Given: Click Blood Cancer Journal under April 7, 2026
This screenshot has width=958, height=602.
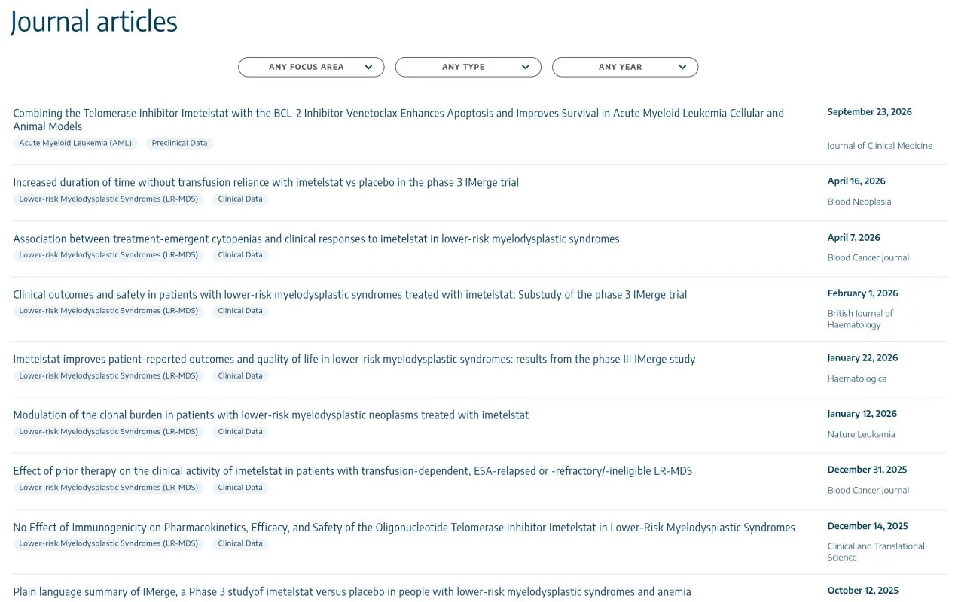Looking at the screenshot, I should tap(868, 257).
